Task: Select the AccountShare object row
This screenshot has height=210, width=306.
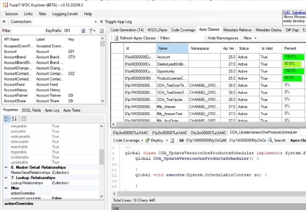Action: pyautogui.click(x=51, y=101)
